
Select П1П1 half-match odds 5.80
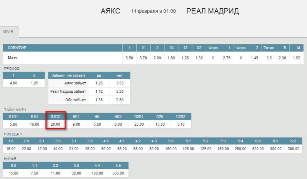tap(13, 124)
